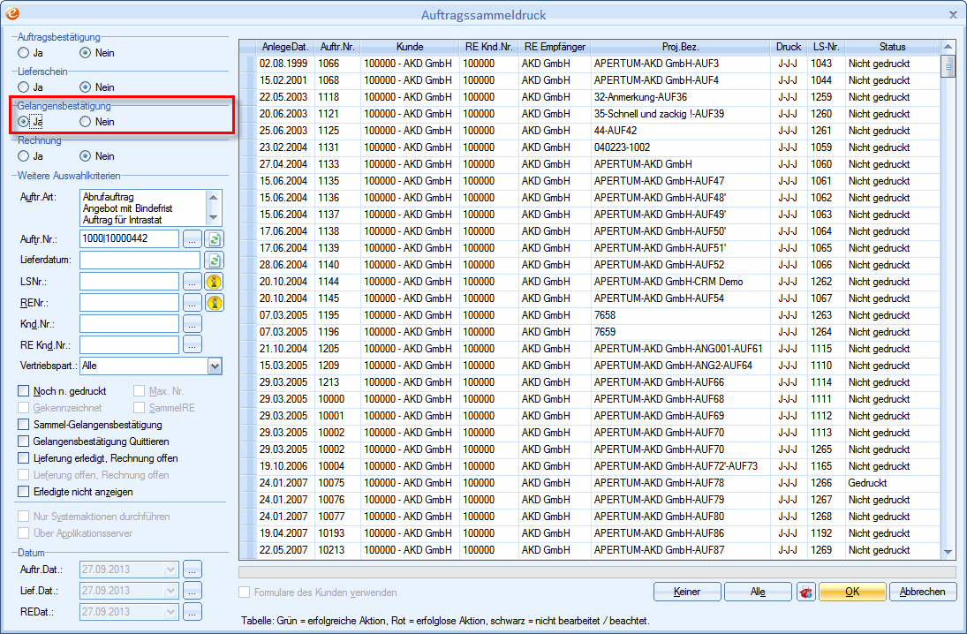Select Ja for Auftragsbestätigung
The height and width of the screenshot is (634, 967).
tap(24, 53)
